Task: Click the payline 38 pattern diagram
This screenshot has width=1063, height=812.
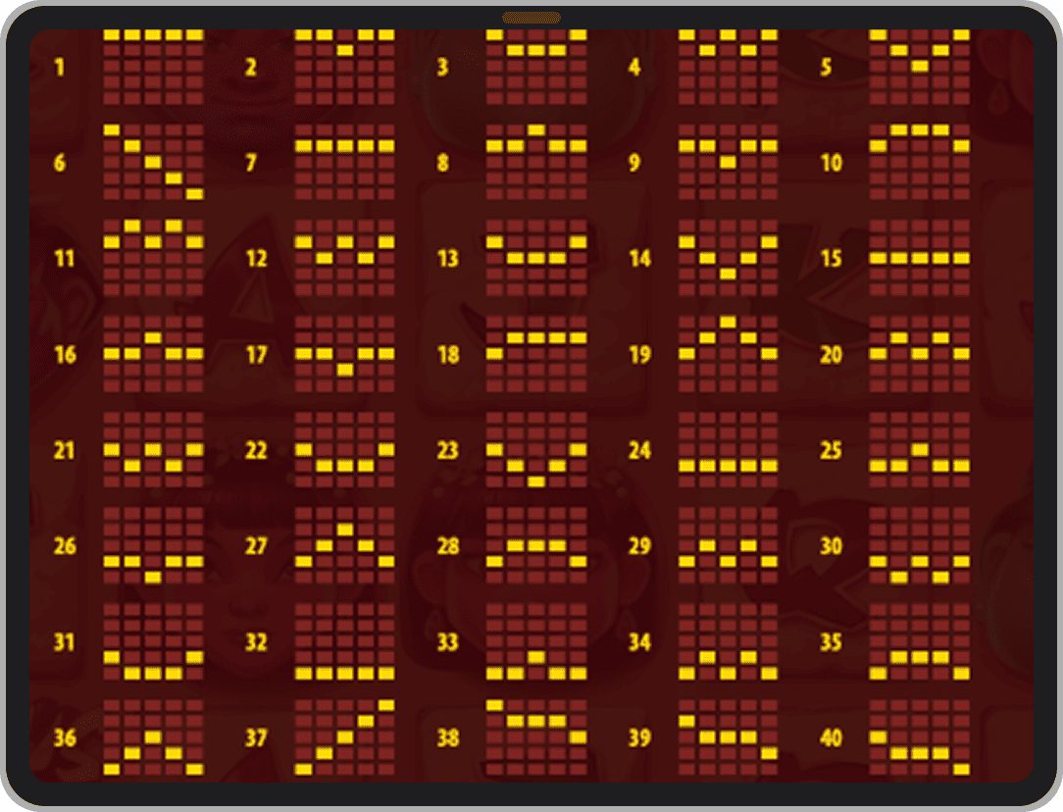Action: click(x=535, y=736)
